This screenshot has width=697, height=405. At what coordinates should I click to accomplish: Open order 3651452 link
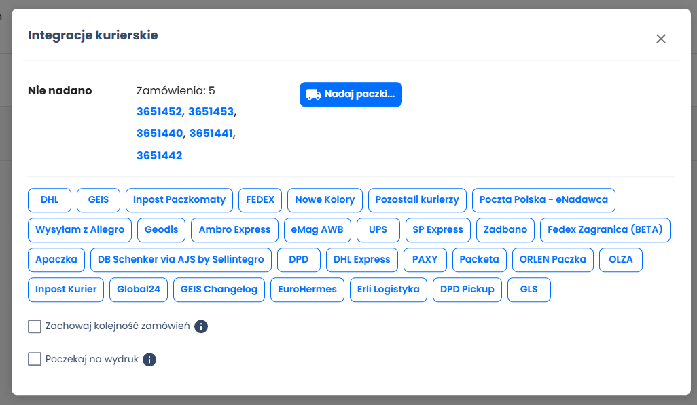tap(159, 111)
